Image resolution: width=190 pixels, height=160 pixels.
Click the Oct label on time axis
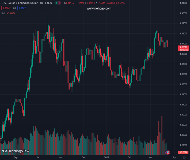(39, 157)
